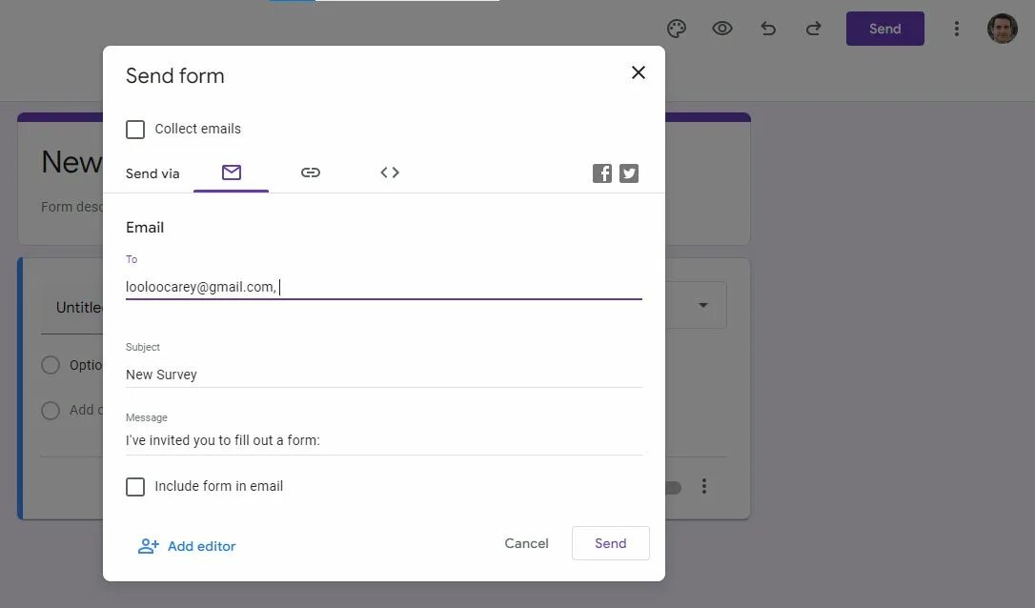This screenshot has height=608, width=1035.
Task: Click Add editor link
Action: pyautogui.click(x=187, y=546)
